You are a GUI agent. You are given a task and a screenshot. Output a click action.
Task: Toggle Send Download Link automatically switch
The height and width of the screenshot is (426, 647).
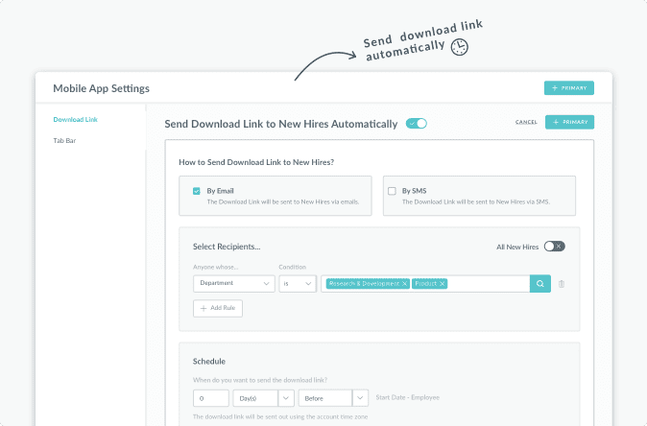click(x=417, y=124)
